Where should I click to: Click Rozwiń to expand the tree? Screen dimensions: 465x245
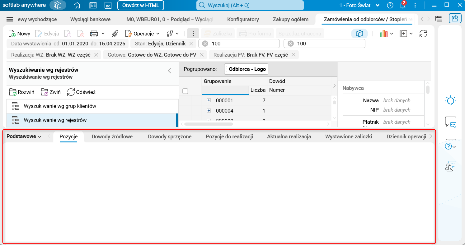point(21,92)
